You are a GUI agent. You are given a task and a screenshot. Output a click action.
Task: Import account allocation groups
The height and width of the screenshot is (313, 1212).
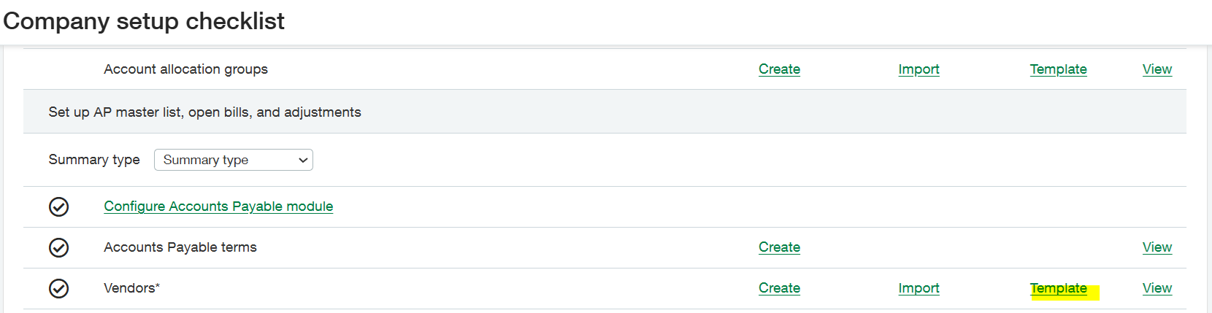918,69
